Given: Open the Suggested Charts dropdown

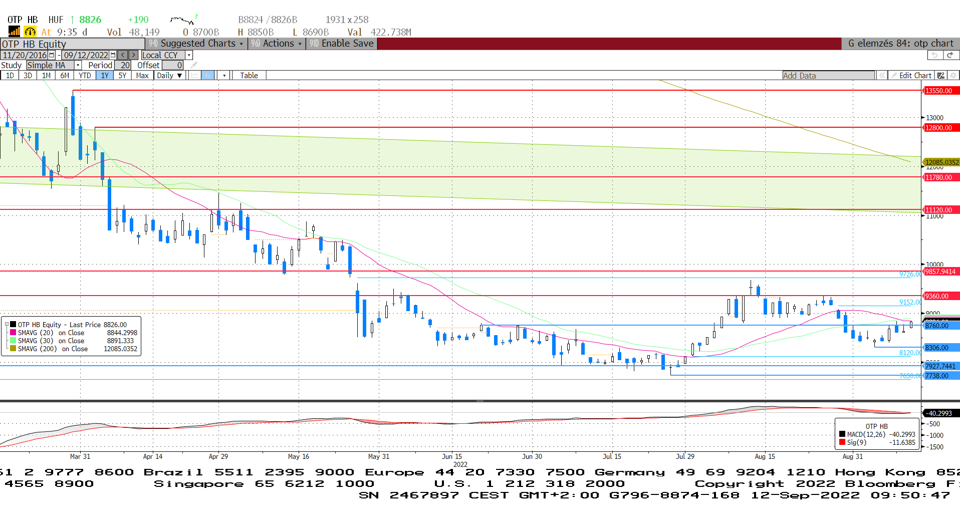Looking at the screenshot, I should click(196, 44).
